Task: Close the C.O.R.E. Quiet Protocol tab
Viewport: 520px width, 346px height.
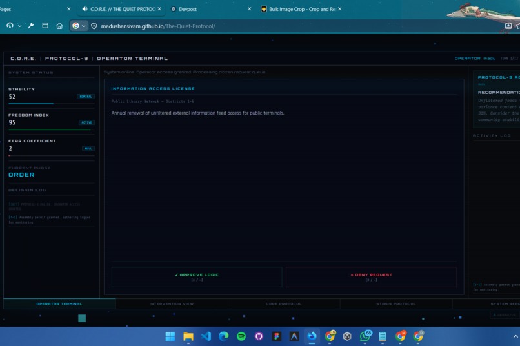Action: [159, 9]
